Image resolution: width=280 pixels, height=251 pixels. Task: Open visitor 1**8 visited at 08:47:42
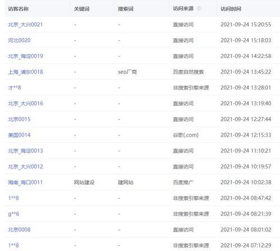13,198
